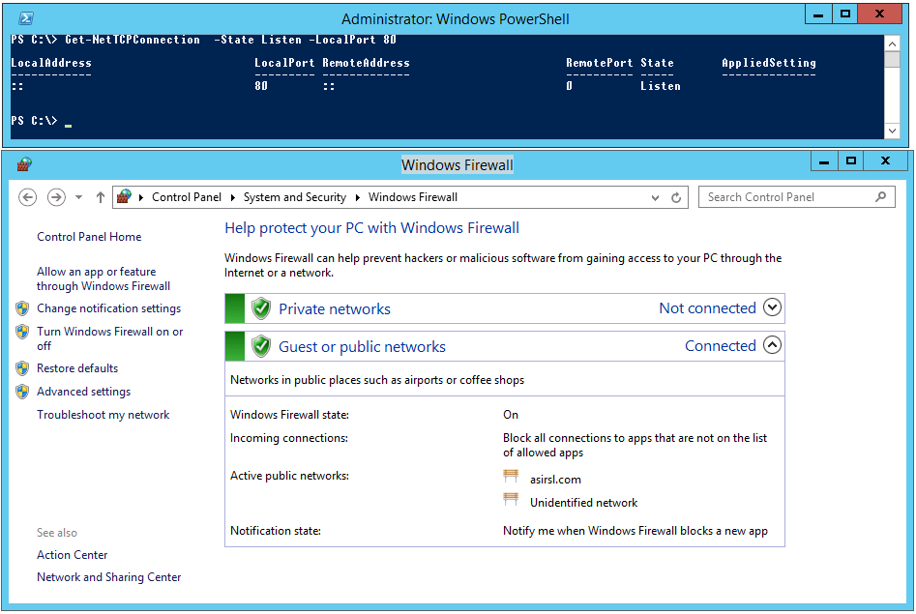
Task: Refresh the Windows Firewall page
Action: 676,197
